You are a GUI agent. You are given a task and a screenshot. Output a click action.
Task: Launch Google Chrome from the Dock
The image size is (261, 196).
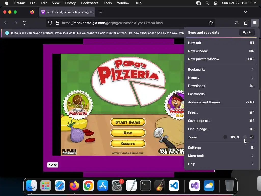pos(88,186)
